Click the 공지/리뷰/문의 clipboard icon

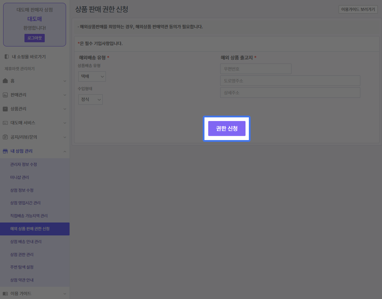[5, 137]
